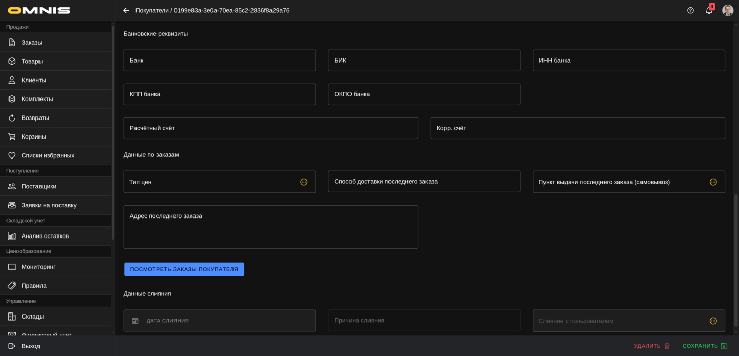Open Списки избранных sidebar item

[48, 155]
